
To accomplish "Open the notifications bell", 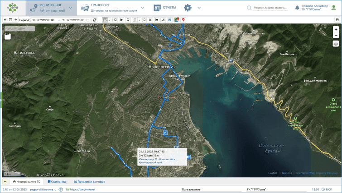I will pos(297,8).
